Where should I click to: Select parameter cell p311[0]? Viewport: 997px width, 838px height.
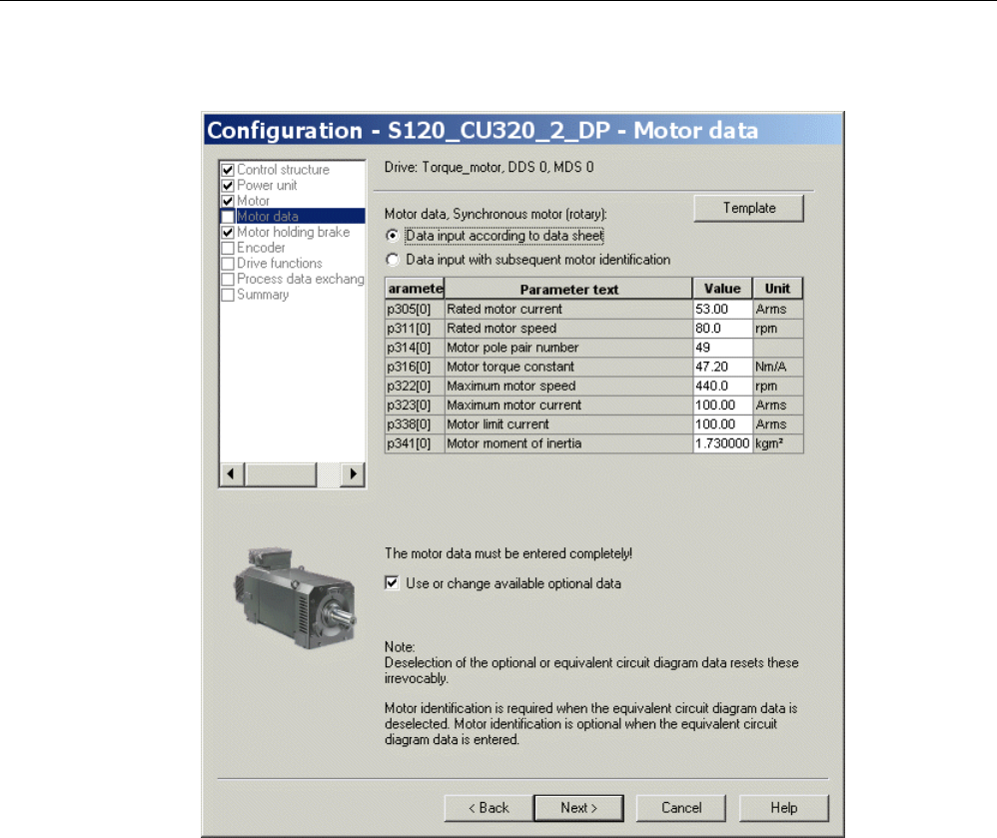pyautogui.click(x=415, y=329)
